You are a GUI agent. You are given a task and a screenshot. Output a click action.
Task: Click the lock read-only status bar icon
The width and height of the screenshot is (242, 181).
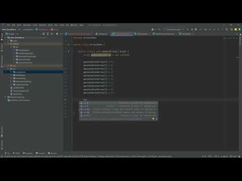coord(239,156)
